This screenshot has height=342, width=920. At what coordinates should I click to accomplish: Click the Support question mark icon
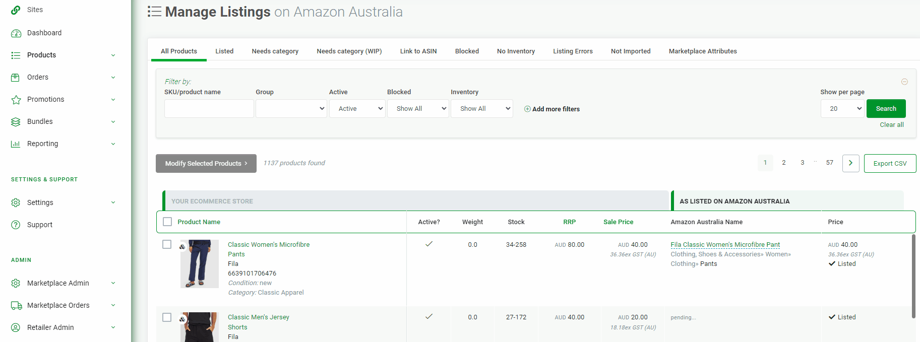[16, 225]
